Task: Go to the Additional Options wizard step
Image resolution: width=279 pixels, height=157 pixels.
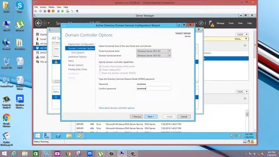Action: (78, 57)
